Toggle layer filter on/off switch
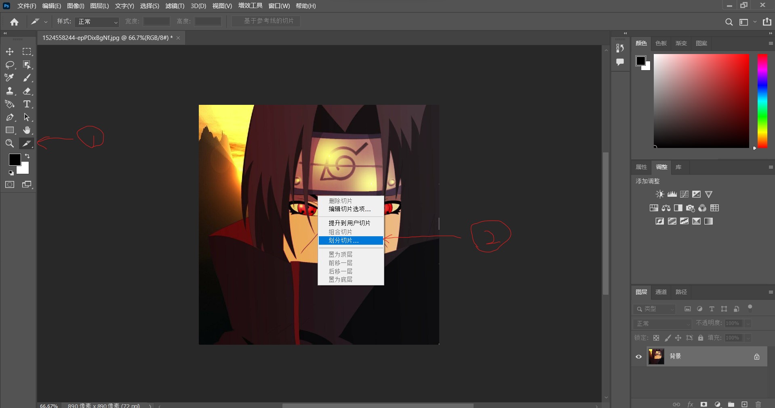This screenshot has width=775, height=408. (750, 308)
